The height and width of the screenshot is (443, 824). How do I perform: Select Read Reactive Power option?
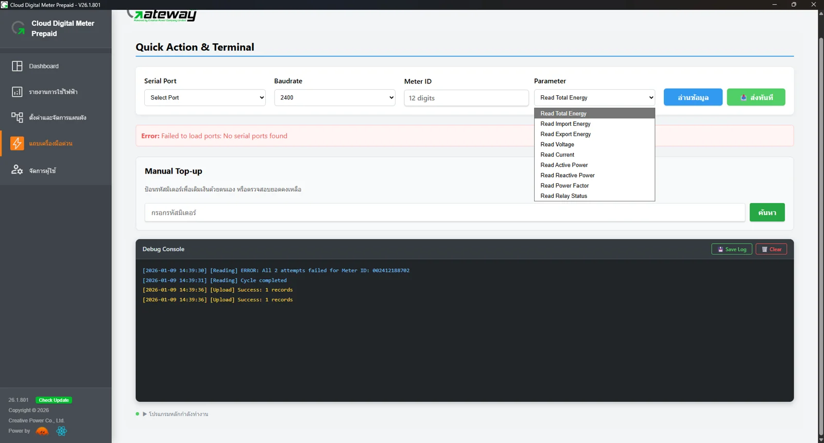(x=594, y=175)
